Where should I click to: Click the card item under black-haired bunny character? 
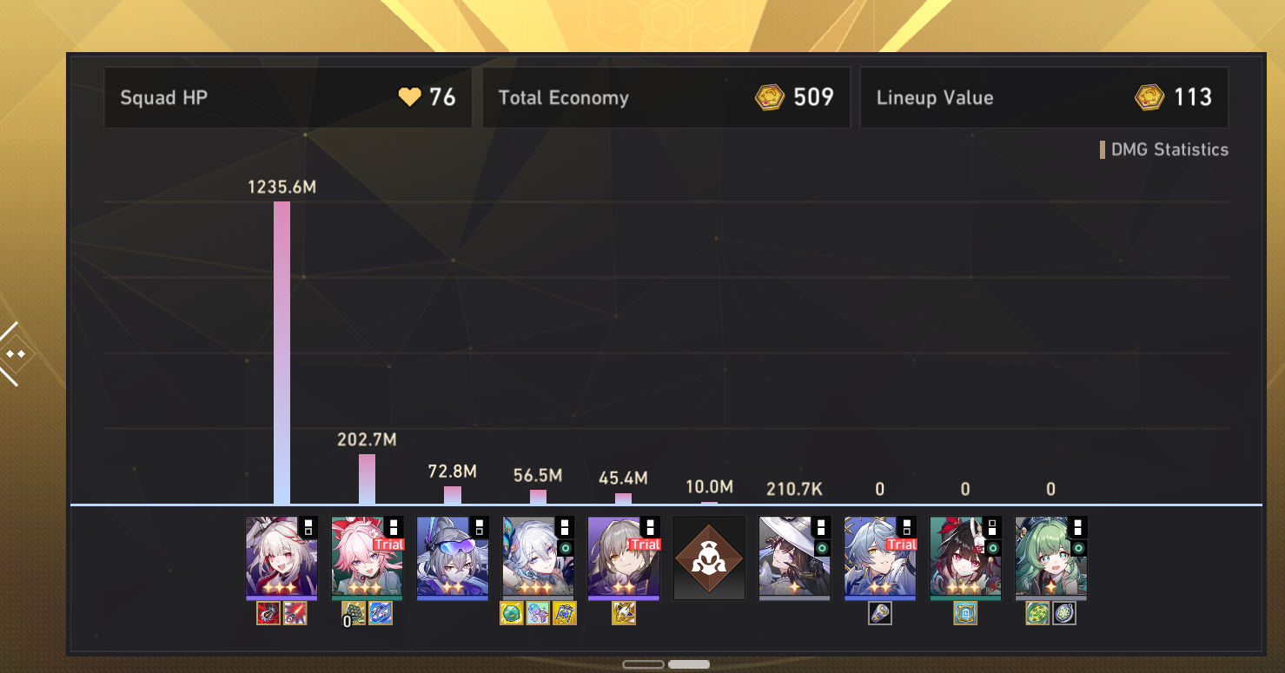click(965, 614)
